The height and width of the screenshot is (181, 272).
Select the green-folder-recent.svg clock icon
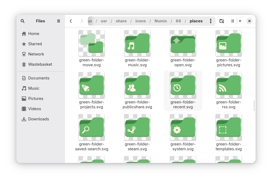pyautogui.click(x=183, y=85)
